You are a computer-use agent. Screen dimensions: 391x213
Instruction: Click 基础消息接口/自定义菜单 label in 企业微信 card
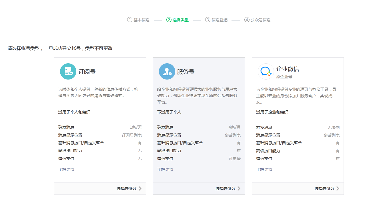279,143
